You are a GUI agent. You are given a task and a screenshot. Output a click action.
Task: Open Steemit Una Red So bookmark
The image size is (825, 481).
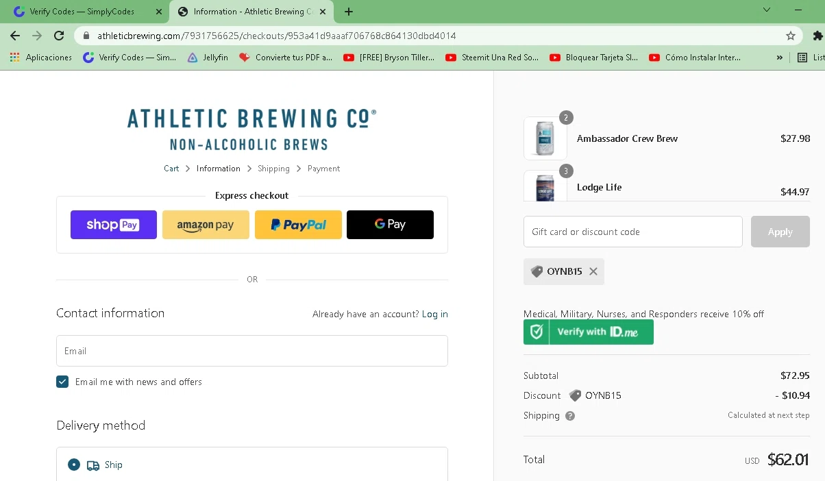(x=492, y=58)
